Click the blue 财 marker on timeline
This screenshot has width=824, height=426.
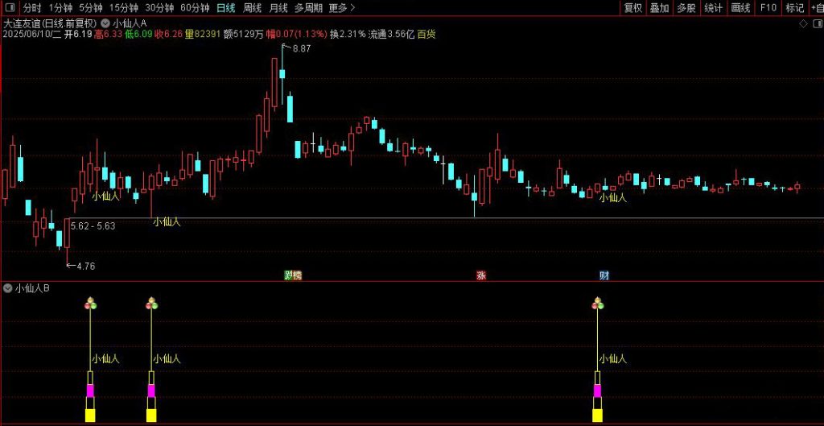click(x=604, y=275)
